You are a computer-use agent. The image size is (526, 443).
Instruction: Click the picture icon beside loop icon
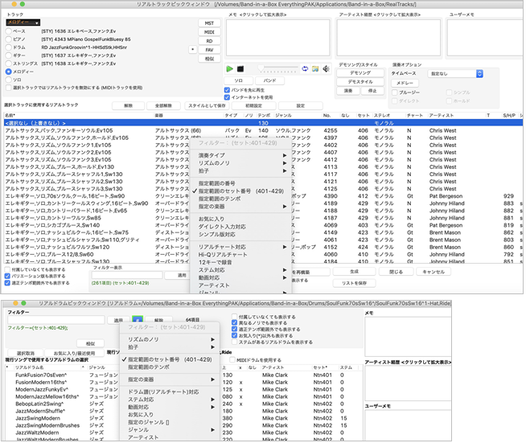click(315, 69)
